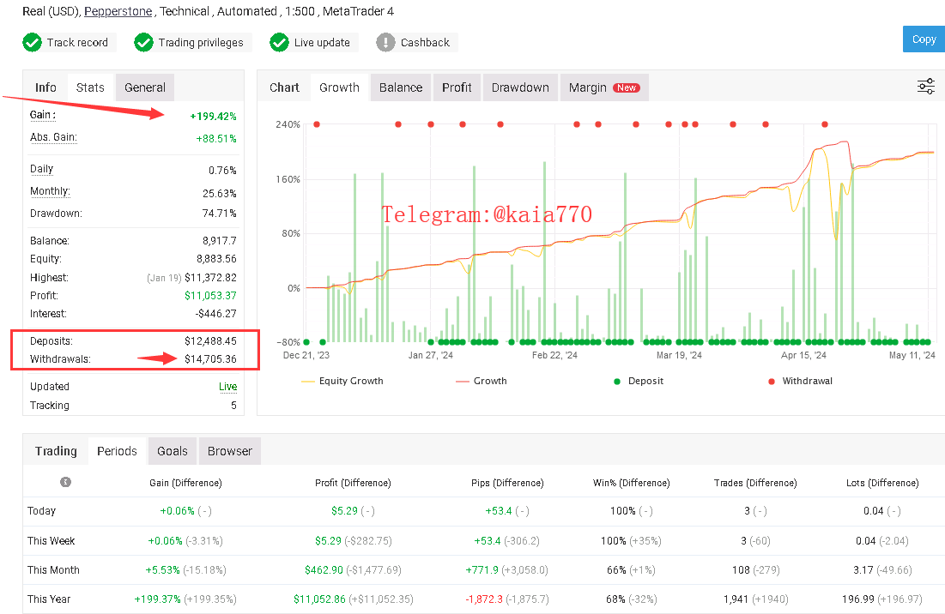Screen dimensions: 945x614
Task: Click the Win% (Difference) column header
Action: (631, 483)
